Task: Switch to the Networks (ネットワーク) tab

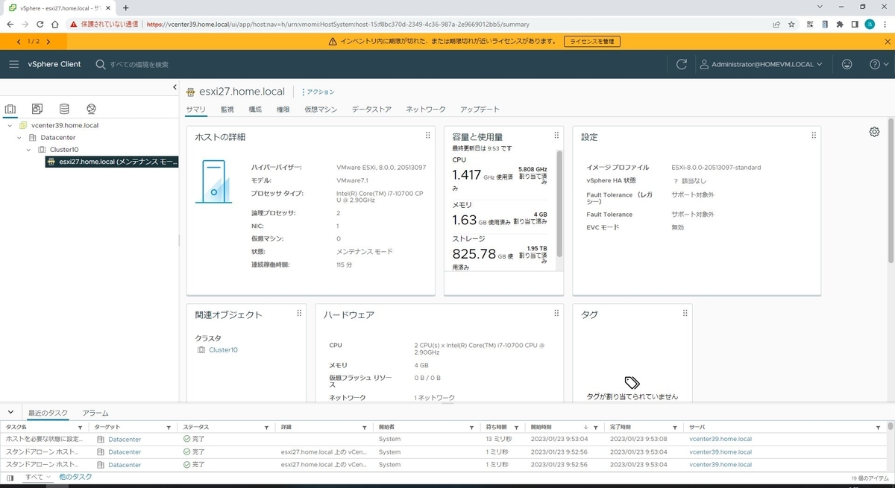Action: pos(426,110)
